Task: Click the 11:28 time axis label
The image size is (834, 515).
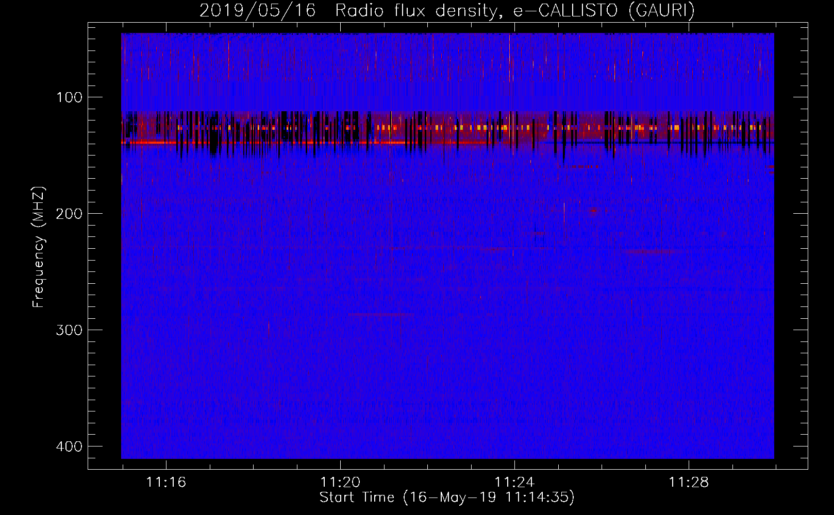Action: click(689, 483)
